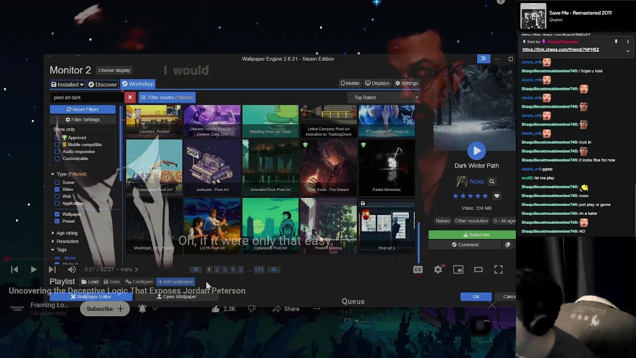Open the Displays overview
The width and height of the screenshot is (636, 358).
[378, 84]
